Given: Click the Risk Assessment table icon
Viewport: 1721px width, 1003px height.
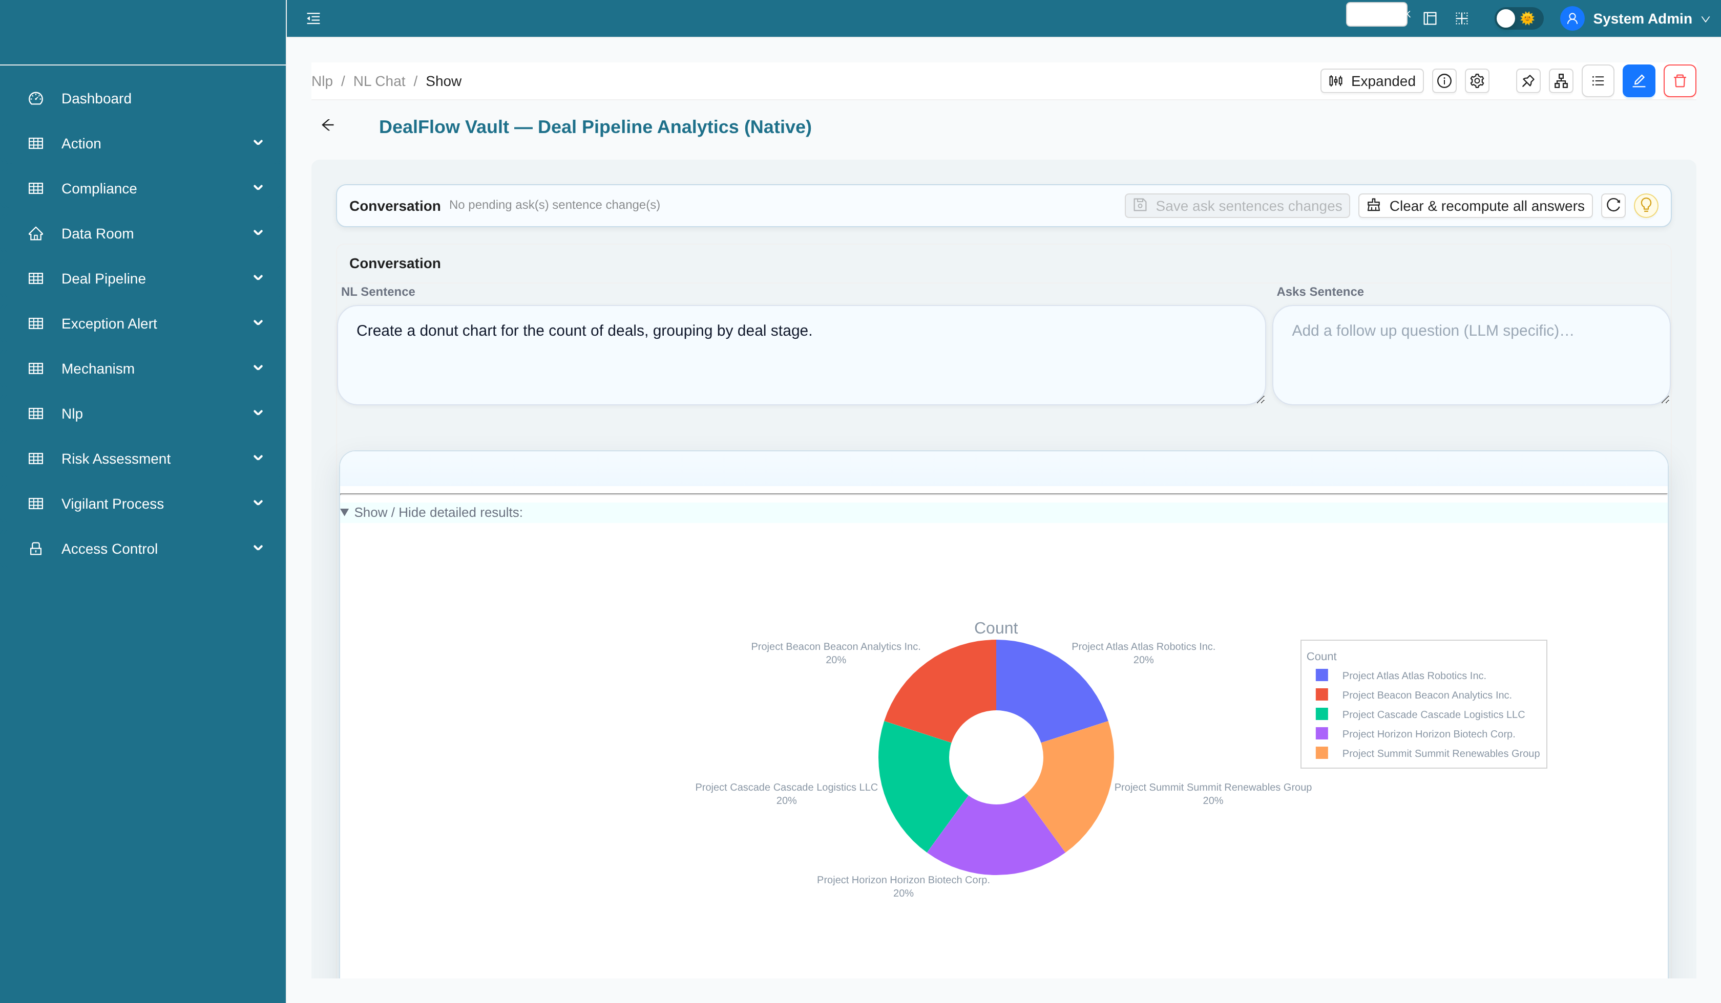Looking at the screenshot, I should click(x=35, y=459).
